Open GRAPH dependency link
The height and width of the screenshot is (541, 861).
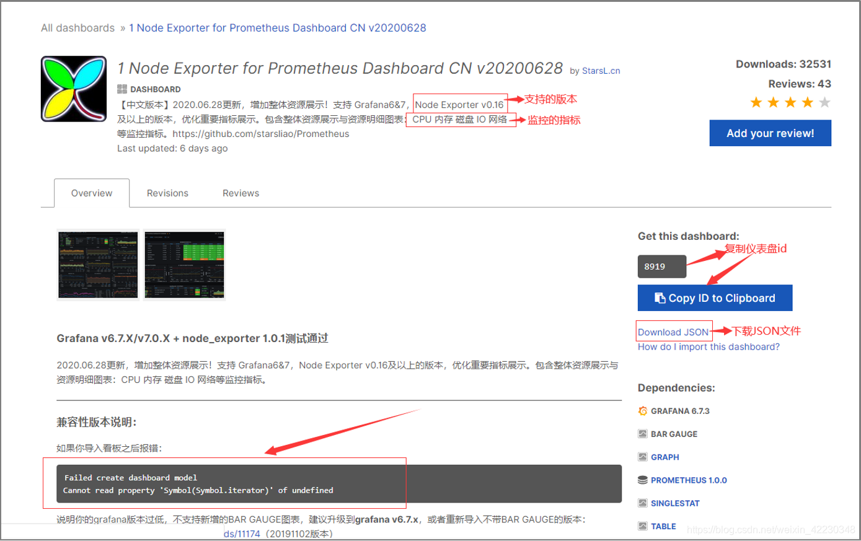point(665,457)
